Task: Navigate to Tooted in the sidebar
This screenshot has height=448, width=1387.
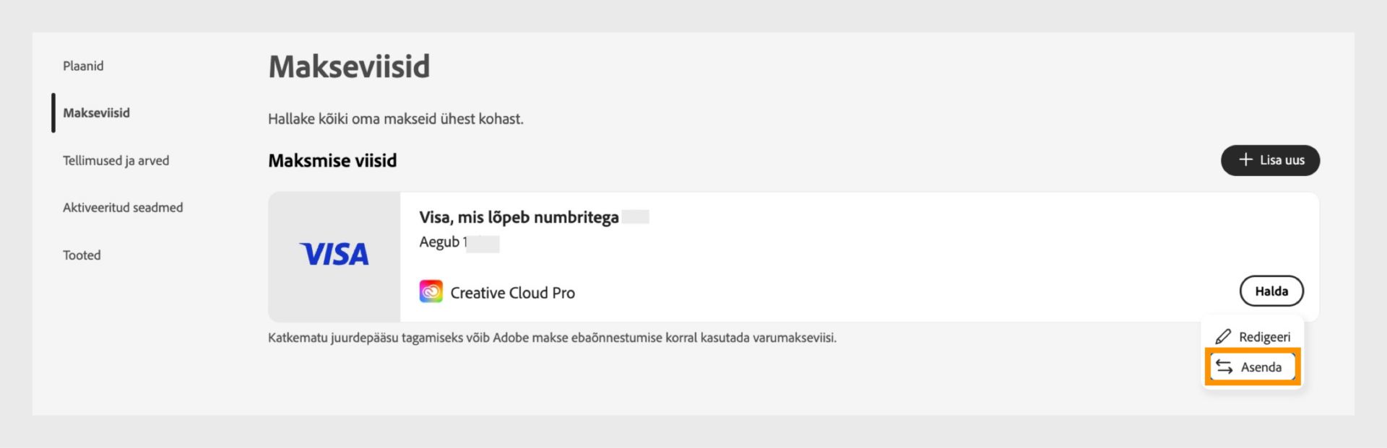Action: pos(82,255)
